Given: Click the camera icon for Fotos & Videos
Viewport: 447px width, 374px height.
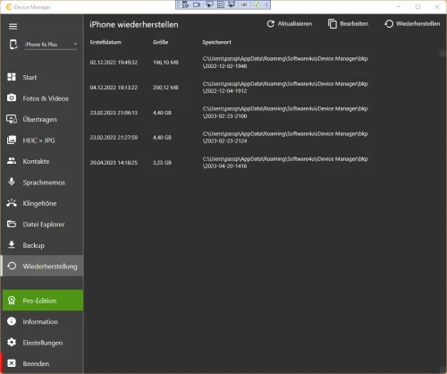Looking at the screenshot, I should tap(12, 98).
